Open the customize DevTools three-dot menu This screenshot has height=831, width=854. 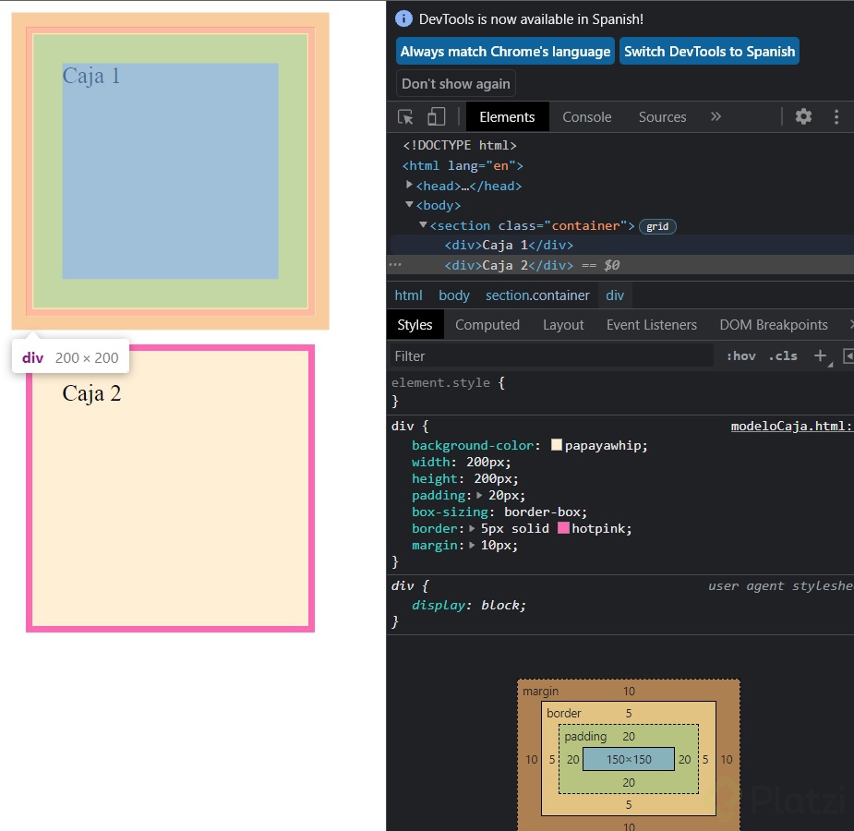click(x=836, y=116)
